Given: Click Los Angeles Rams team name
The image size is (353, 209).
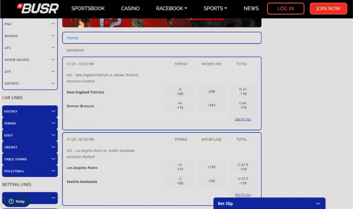Looking at the screenshot, I should click(82, 168).
